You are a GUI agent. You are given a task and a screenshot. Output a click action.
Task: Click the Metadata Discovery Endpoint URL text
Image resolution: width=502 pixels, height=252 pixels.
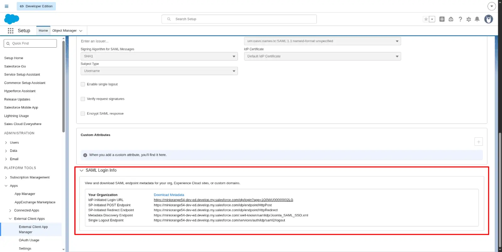coord(231,215)
